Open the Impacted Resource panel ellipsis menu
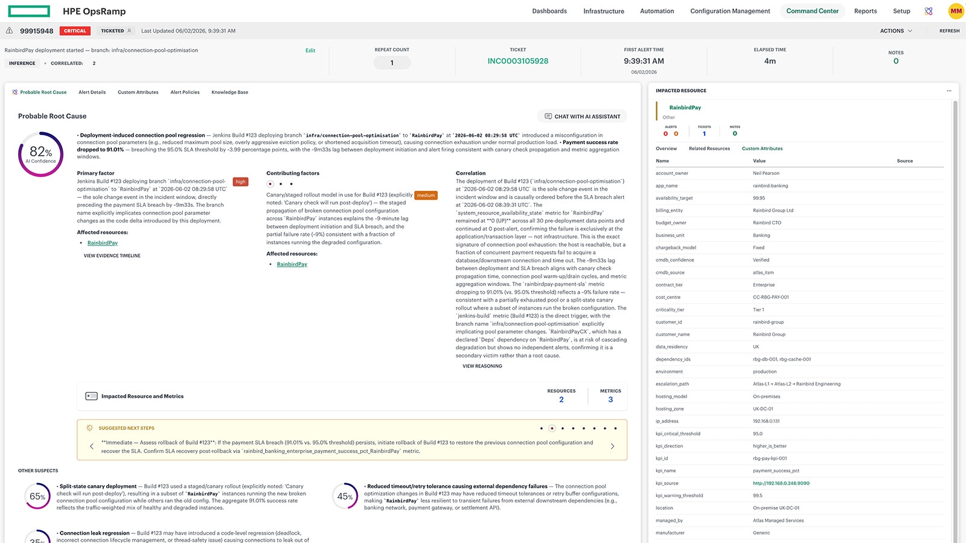The image size is (966, 543). (949, 91)
